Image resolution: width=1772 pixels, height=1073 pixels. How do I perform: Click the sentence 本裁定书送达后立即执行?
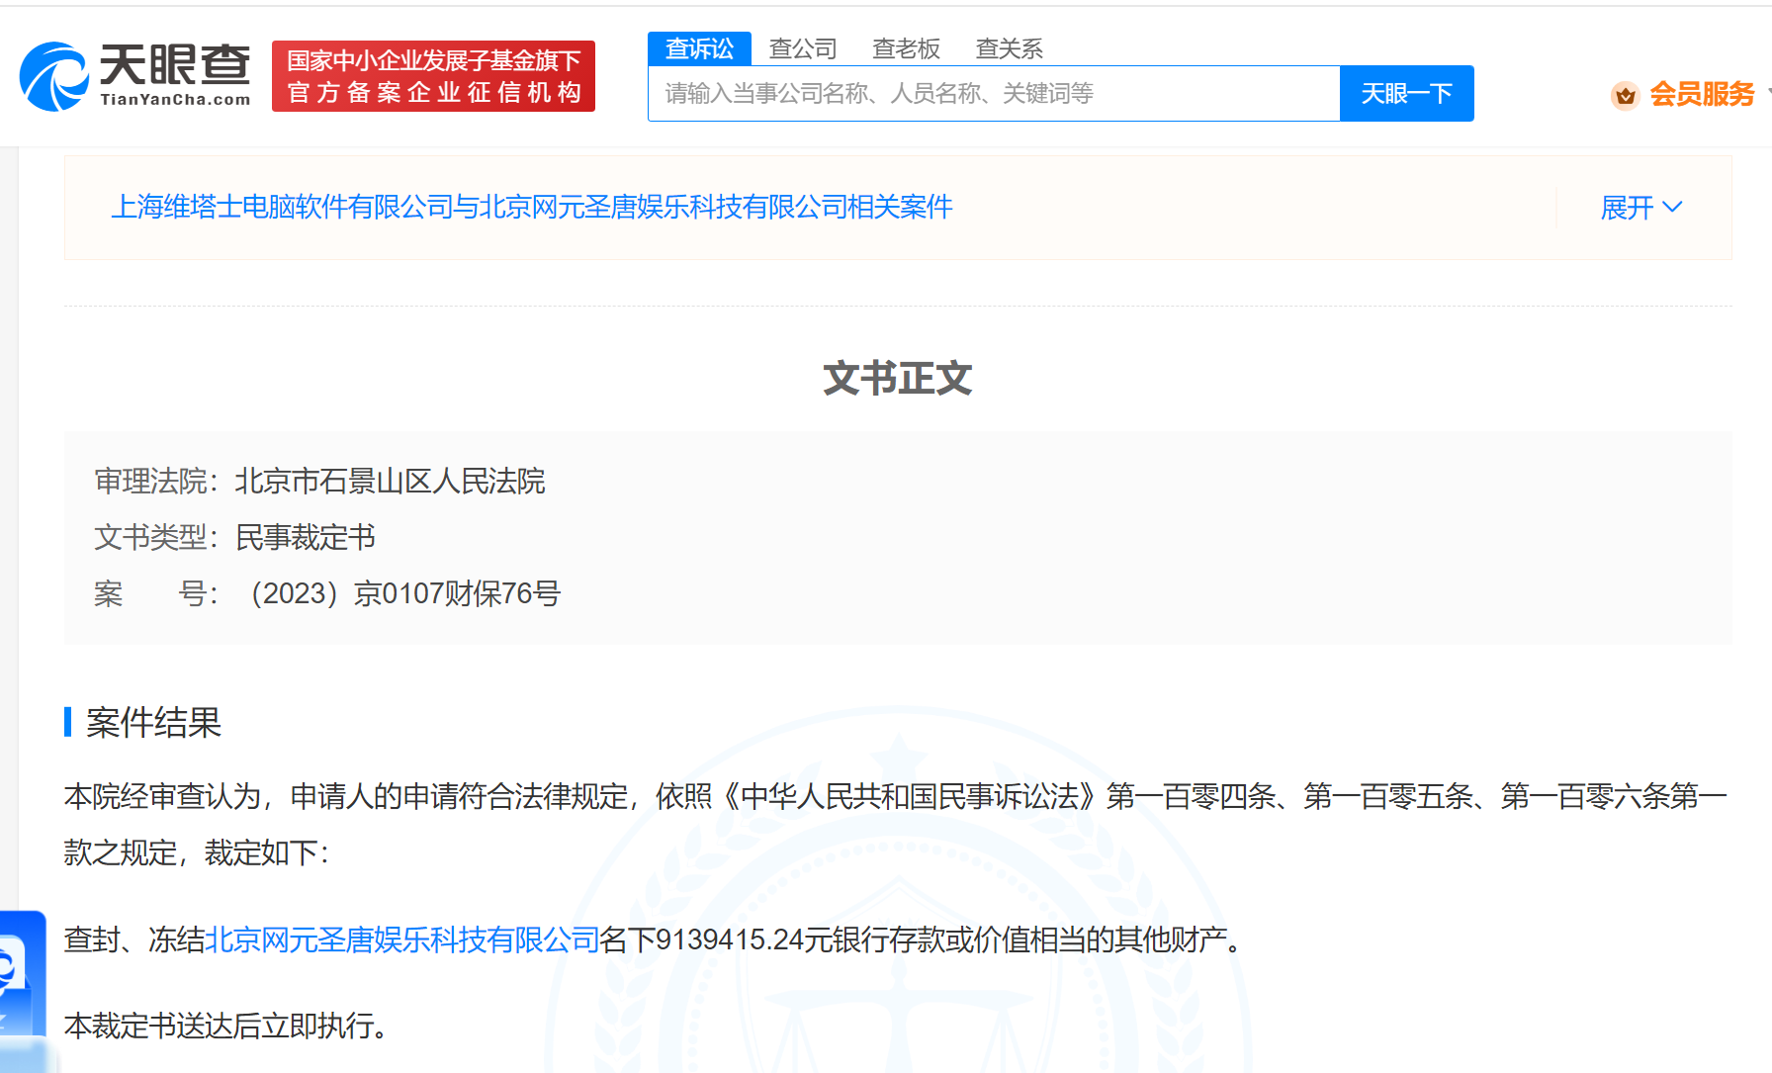225,1026
